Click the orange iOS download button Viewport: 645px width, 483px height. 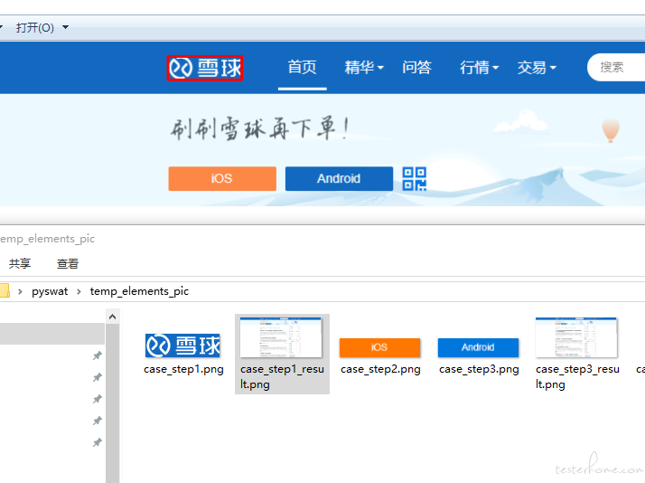[222, 179]
